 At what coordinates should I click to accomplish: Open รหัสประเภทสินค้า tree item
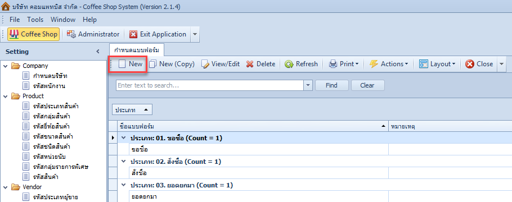pyautogui.click(x=51, y=106)
